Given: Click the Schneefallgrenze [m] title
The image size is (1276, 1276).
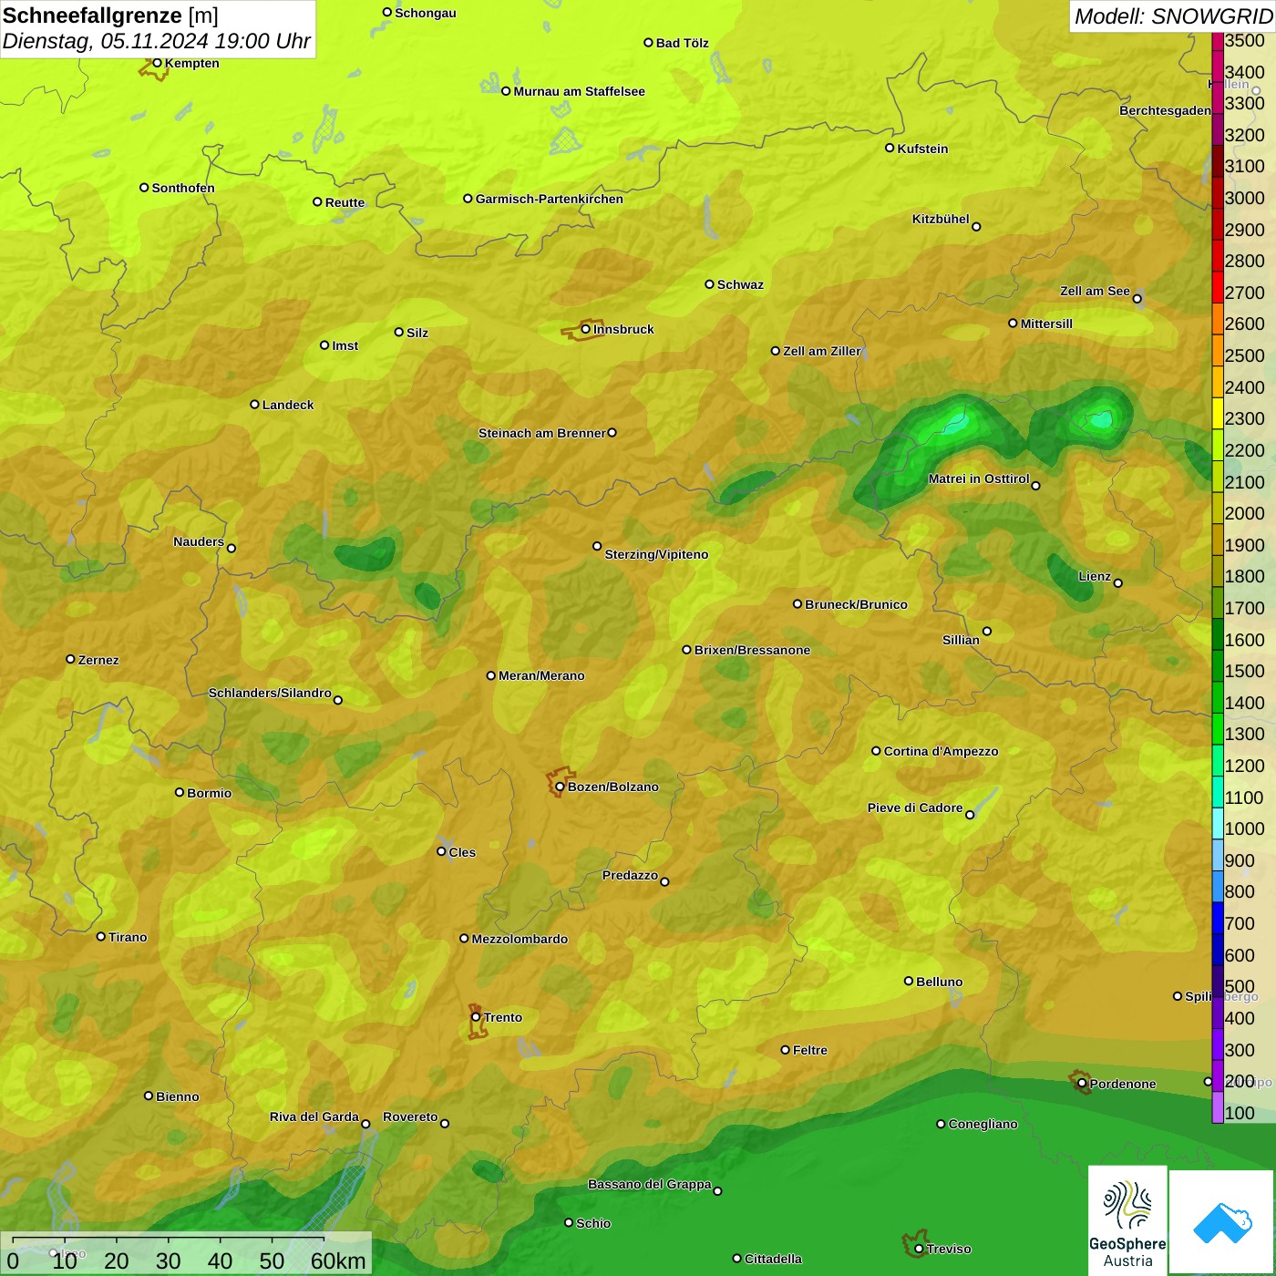Looking at the screenshot, I should pyautogui.click(x=110, y=15).
